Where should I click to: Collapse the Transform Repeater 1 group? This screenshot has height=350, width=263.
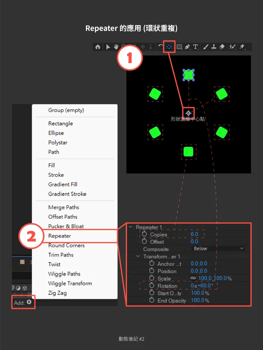[138, 256]
